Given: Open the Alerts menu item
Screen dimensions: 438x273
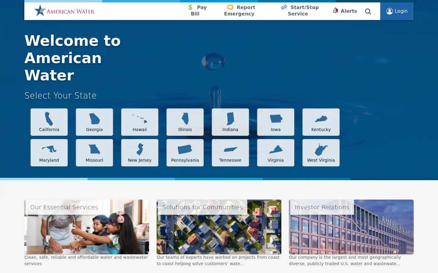Looking at the screenshot, I should point(345,11).
